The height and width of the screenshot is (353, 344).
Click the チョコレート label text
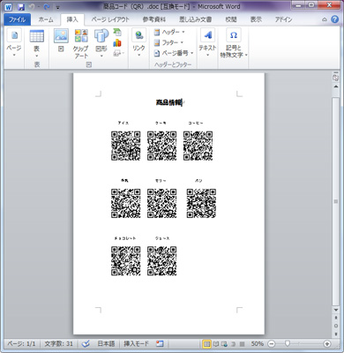pos(125,238)
